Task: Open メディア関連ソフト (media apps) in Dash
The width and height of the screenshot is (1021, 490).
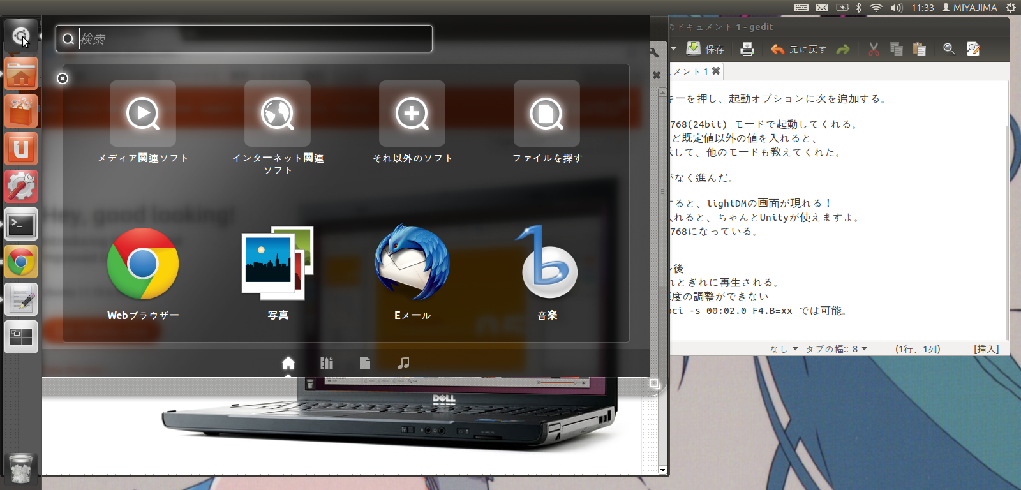Action: [x=143, y=122]
